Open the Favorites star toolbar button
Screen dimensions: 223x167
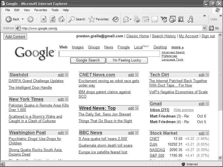coord(98,19)
